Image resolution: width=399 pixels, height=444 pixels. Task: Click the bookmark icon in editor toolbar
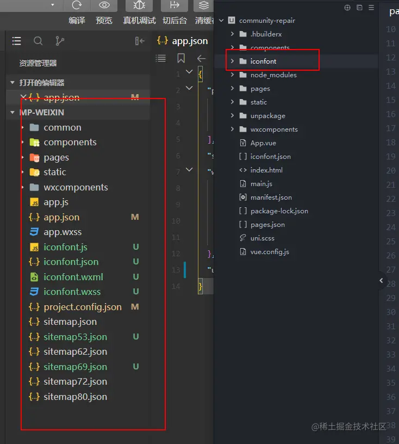click(181, 58)
